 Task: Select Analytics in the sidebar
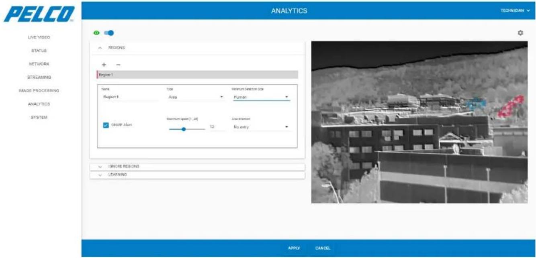coord(39,104)
